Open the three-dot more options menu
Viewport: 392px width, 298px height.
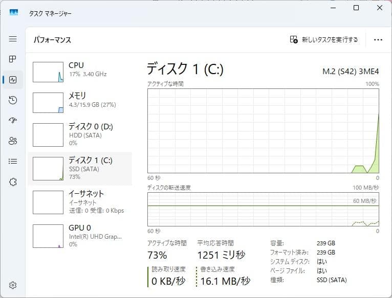point(378,40)
